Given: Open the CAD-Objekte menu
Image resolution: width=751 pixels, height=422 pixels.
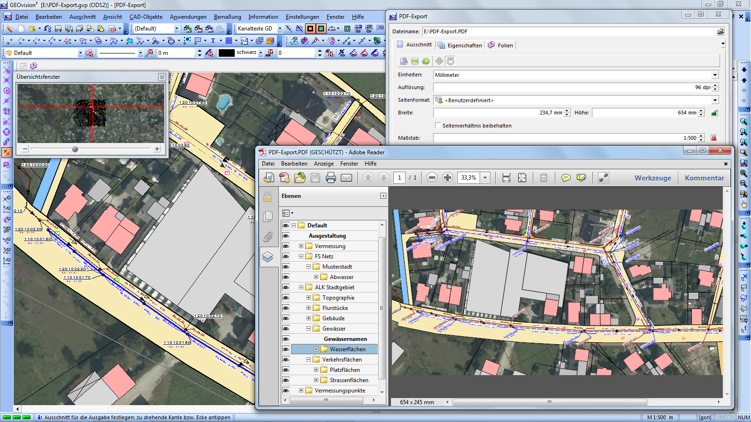Looking at the screenshot, I should tap(146, 17).
